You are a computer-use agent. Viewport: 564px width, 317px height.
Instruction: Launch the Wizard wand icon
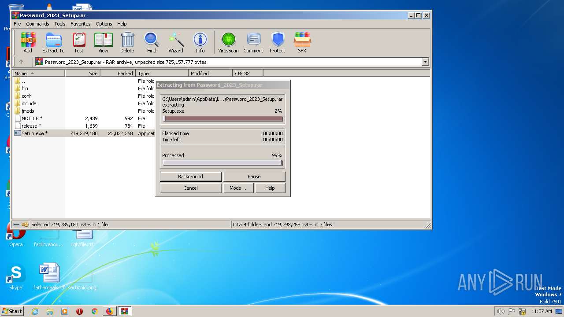click(176, 43)
